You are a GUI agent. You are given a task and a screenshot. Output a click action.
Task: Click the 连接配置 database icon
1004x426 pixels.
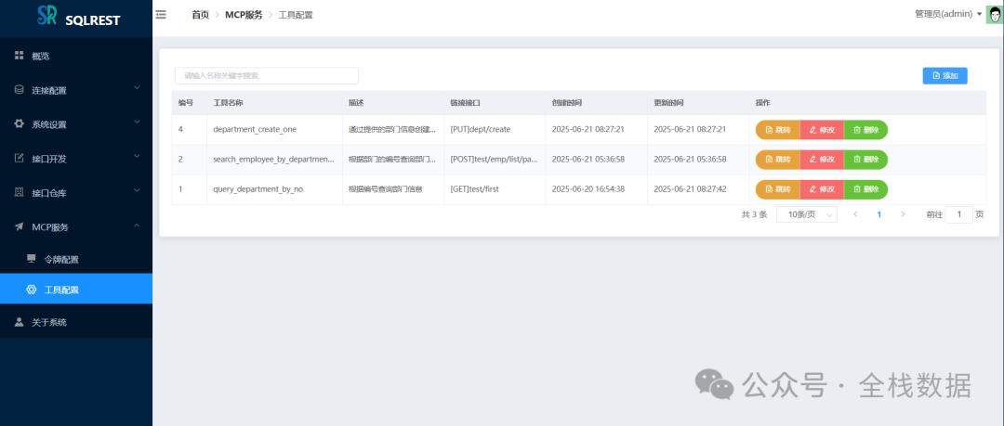(x=20, y=89)
